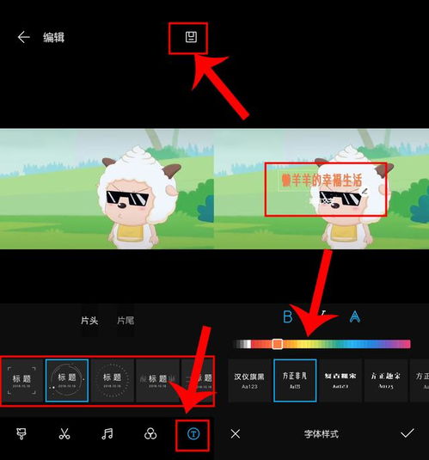Choose the dotted-ring 标题 title template
429x460 pixels.
click(113, 381)
